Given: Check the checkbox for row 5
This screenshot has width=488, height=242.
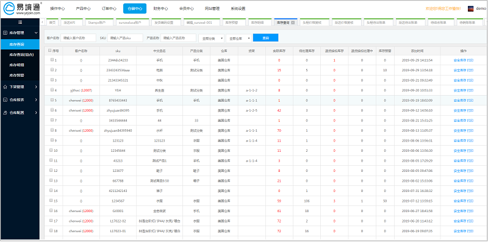Looking at the screenshot, I should [x=52, y=100].
